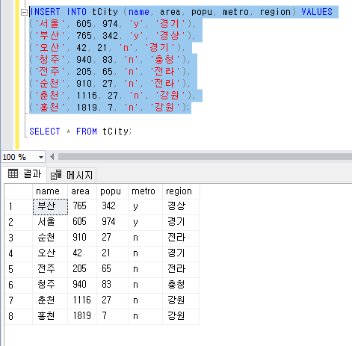Click the area cell 910

click(x=82, y=238)
